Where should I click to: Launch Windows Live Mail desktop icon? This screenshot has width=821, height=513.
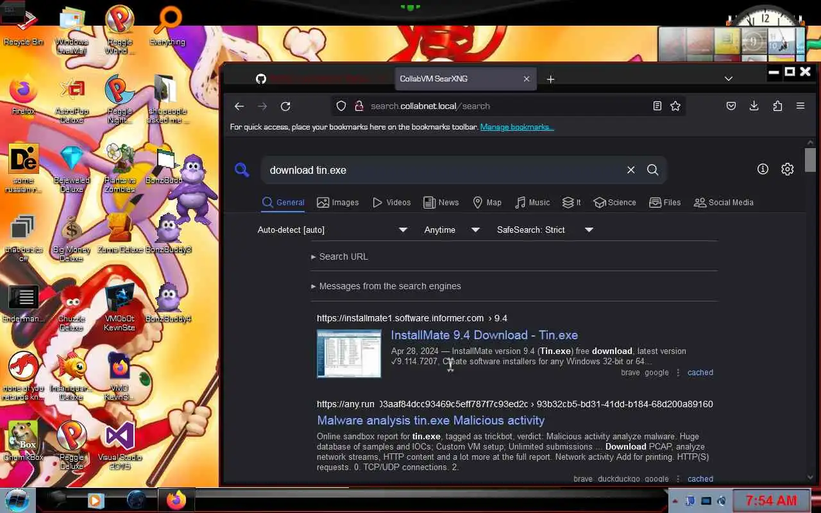point(71,31)
